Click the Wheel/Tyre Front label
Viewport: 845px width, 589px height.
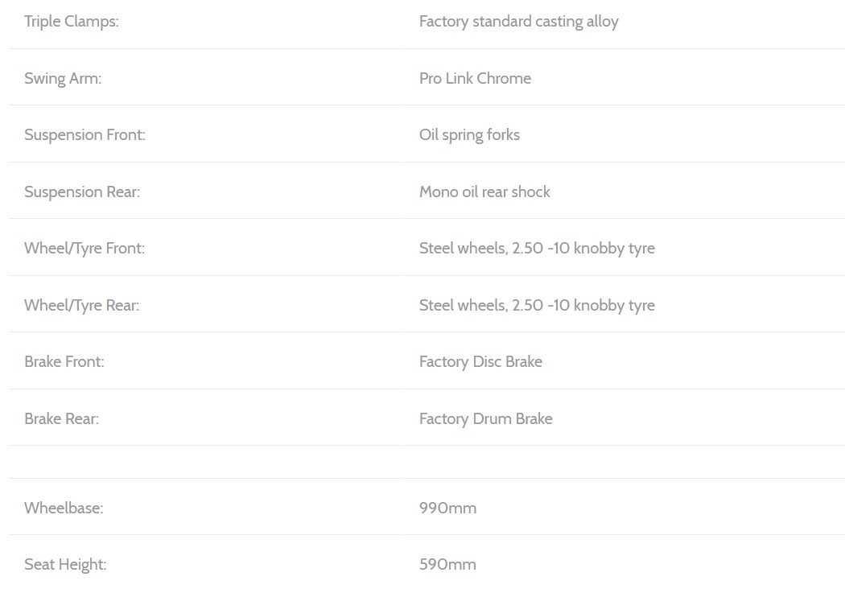tap(84, 249)
